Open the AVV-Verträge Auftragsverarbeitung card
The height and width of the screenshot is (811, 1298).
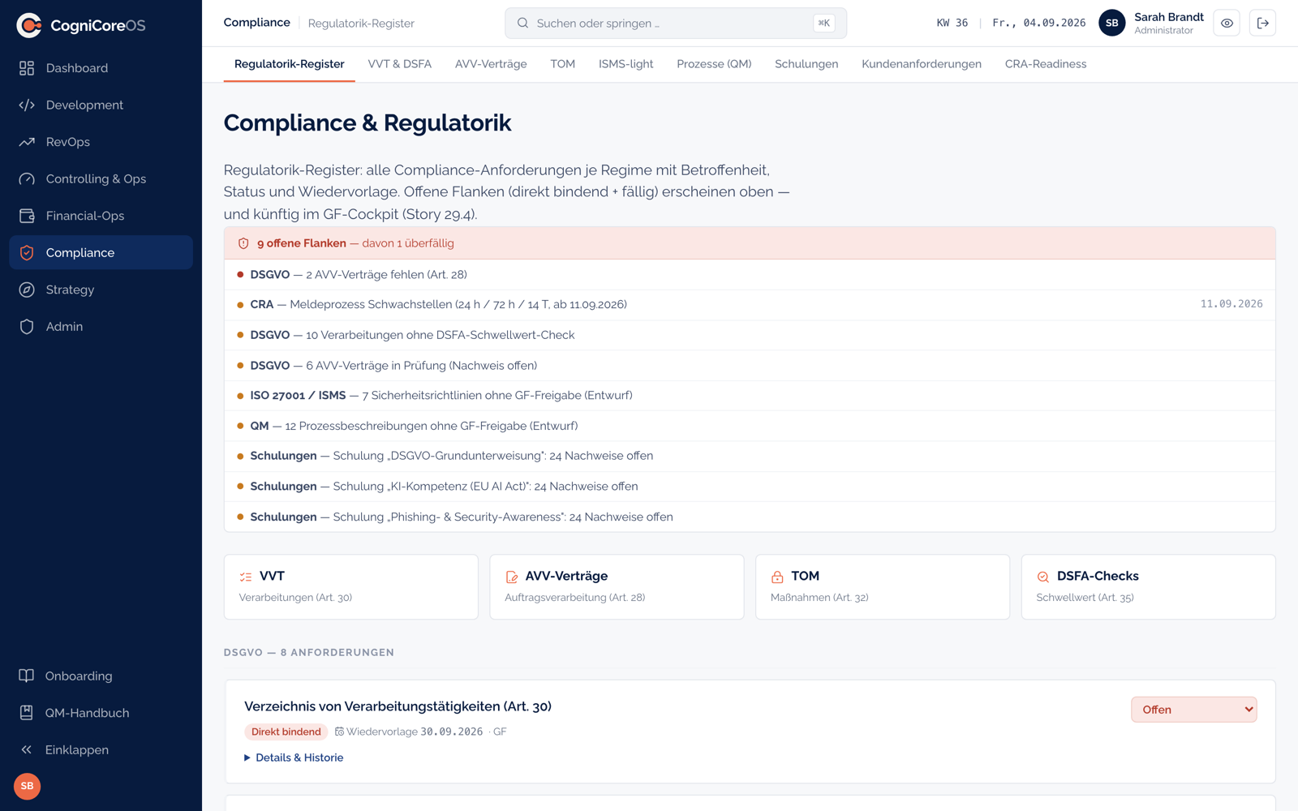[x=617, y=587]
